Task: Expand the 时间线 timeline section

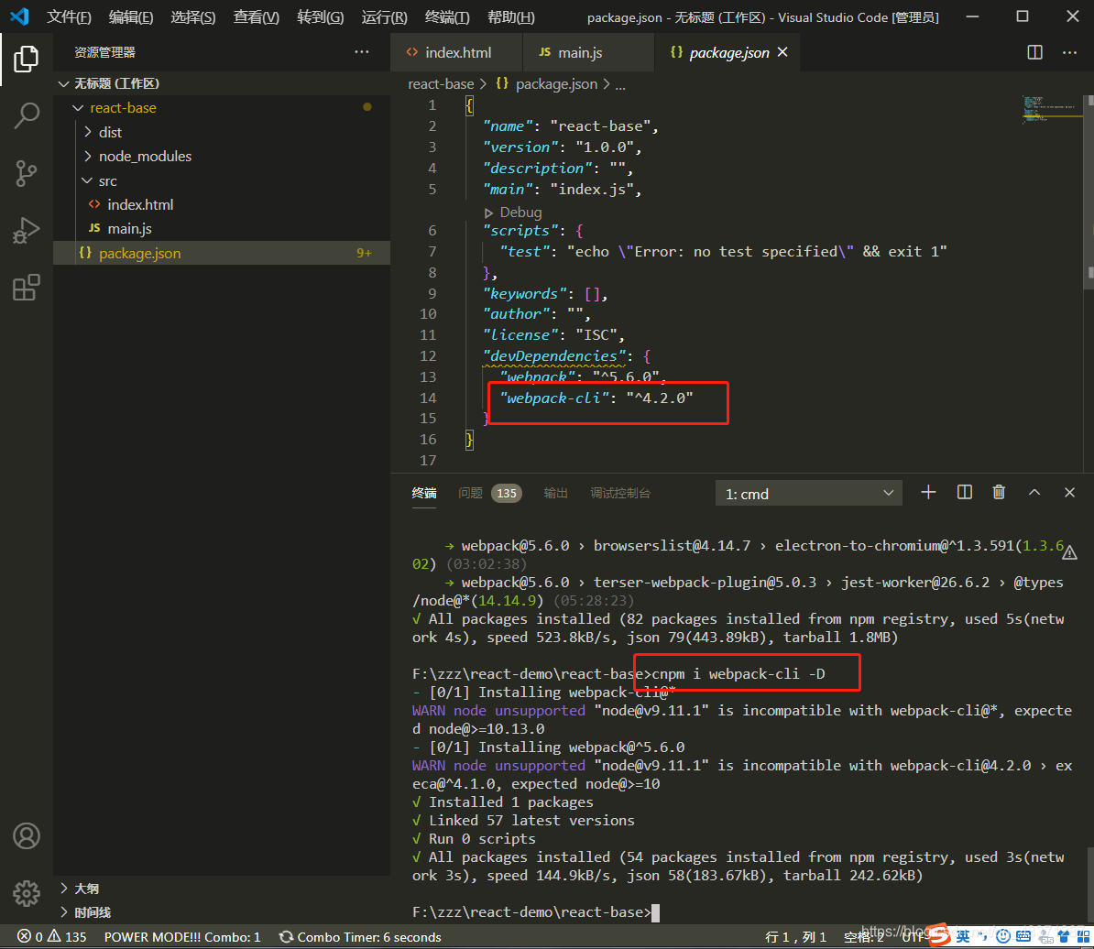Action: (x=222, y=912)
